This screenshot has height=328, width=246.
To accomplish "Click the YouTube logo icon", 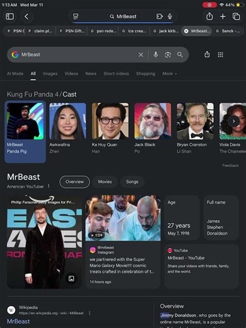I will coord(170,250).
